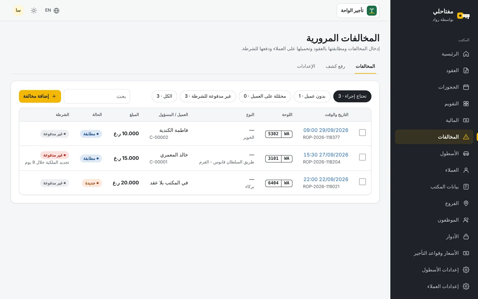The width and height of the screenshot is (478, 299).
Task: Click the form icon beside بيانات المكتب
Action: (x=466, y=187)
